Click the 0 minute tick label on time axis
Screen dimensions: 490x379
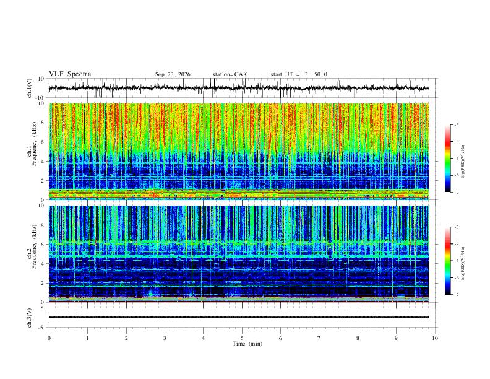coord(49,338)
